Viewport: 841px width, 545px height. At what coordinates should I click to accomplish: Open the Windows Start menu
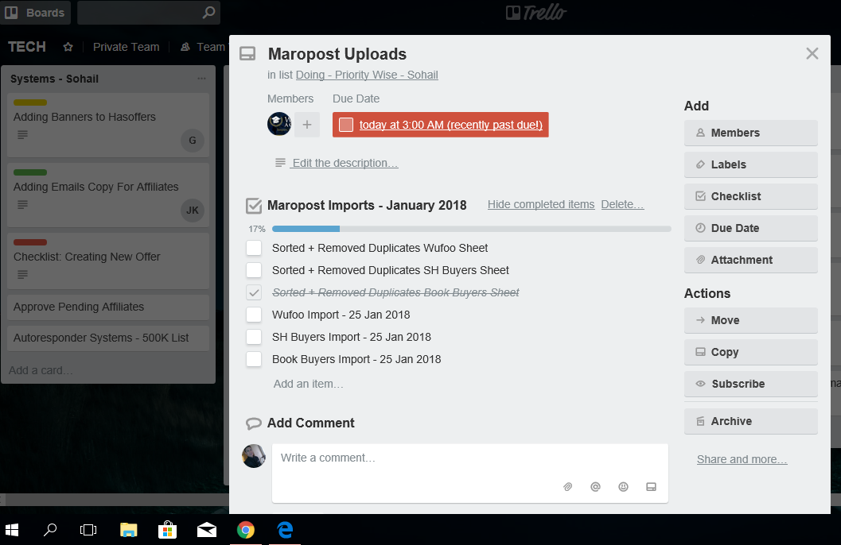[12, 530]
